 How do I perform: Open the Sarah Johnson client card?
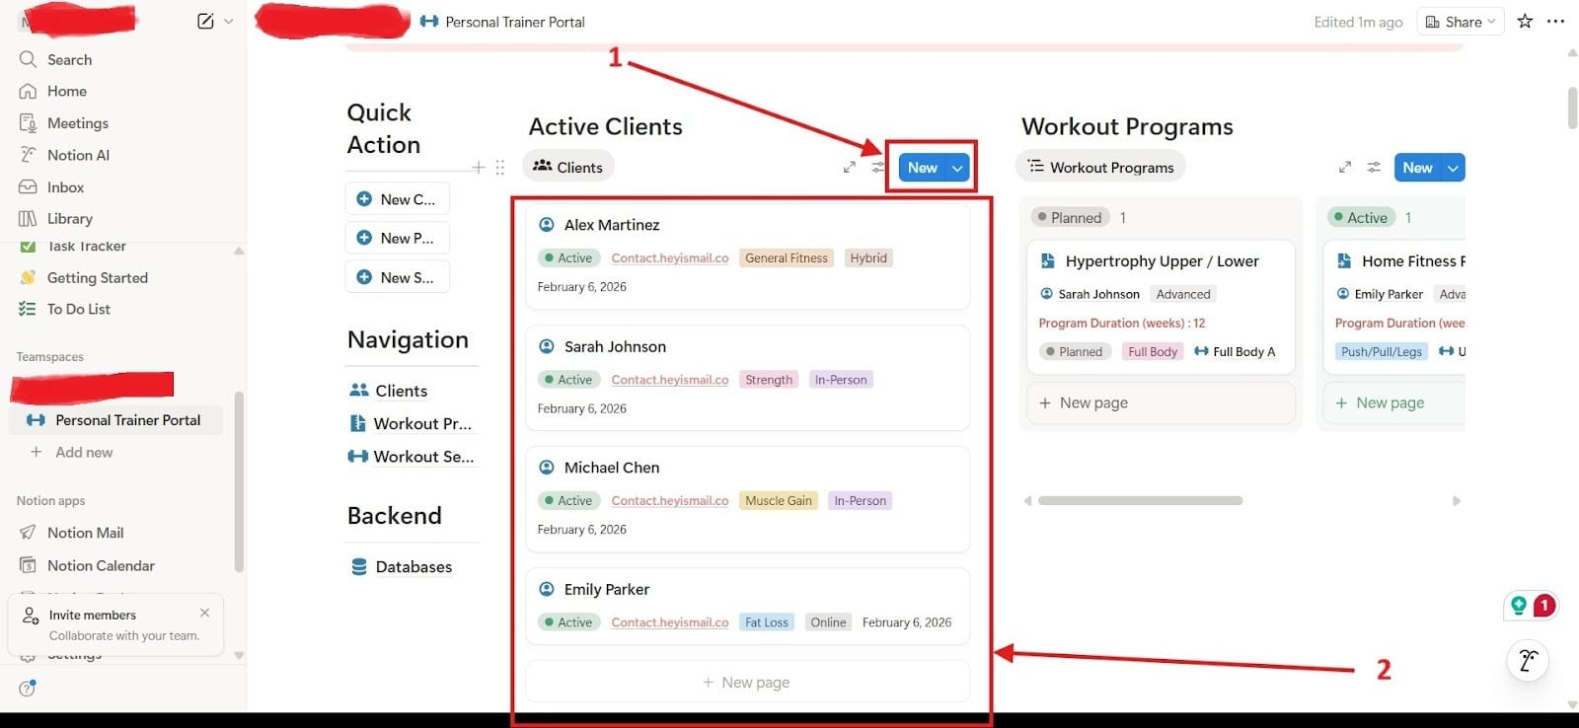point(747,378)
